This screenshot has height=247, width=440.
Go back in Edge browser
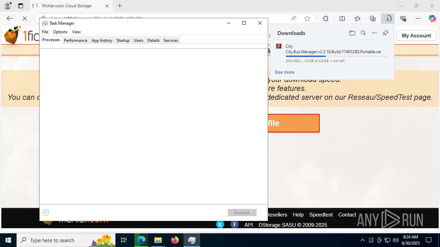point(10,19)
